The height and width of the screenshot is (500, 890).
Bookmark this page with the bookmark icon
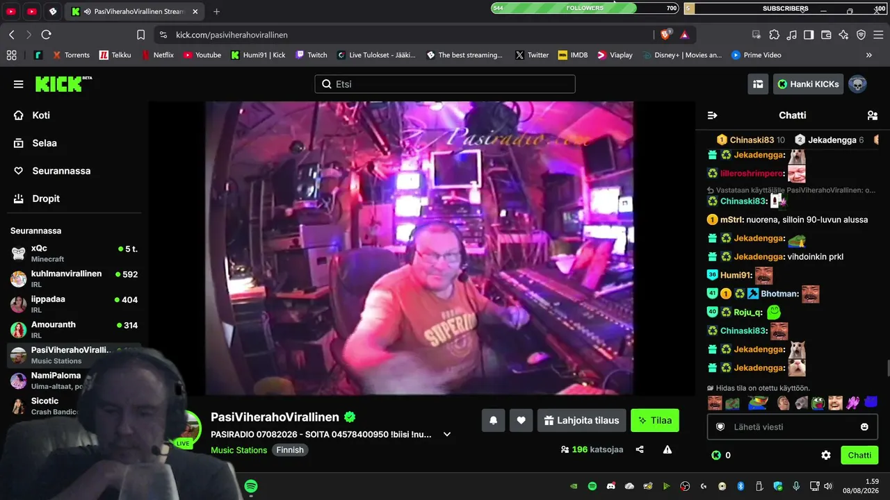[x=141, y=35]
